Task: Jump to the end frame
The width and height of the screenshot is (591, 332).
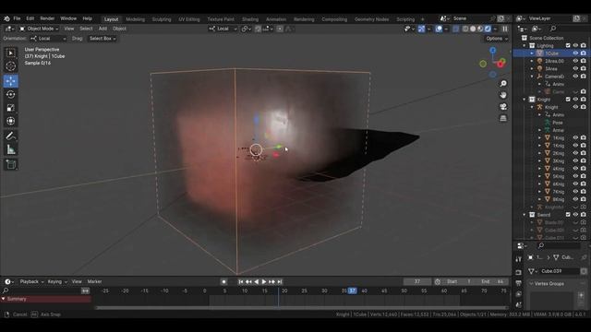Action: tap(280, 281)
